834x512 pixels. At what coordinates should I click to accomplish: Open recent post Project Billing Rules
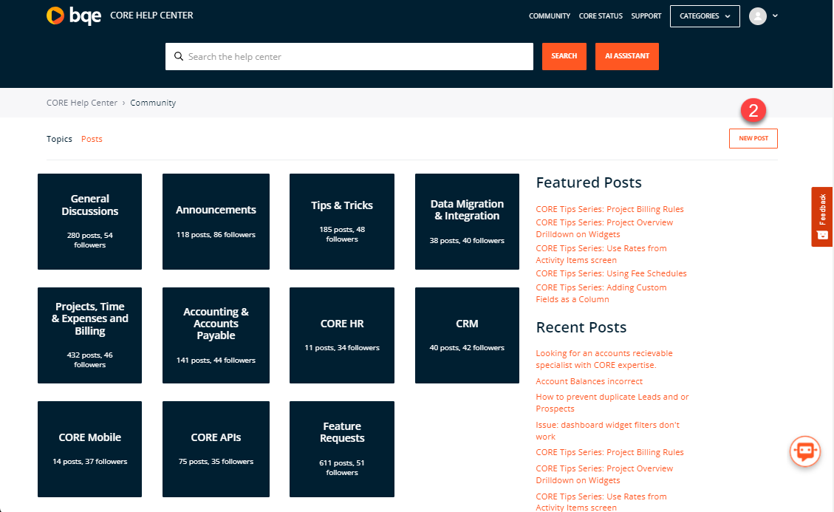click(609, 452)
